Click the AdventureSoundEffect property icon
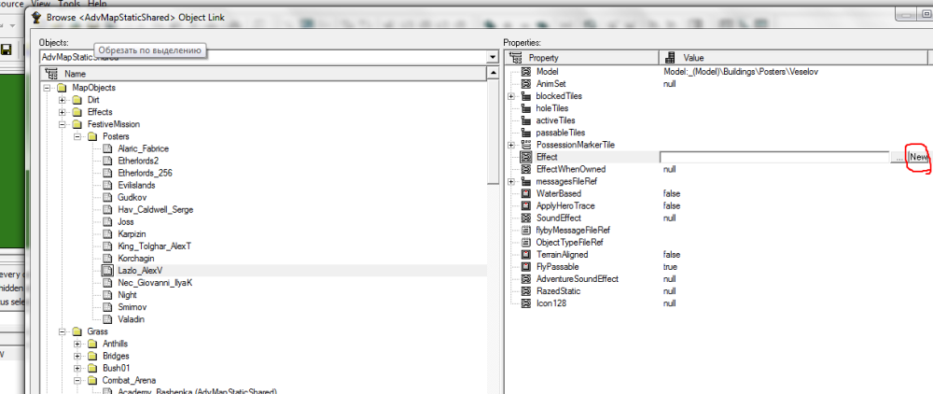This screenshot has height=394, width=933. click(x=525, y=278)
